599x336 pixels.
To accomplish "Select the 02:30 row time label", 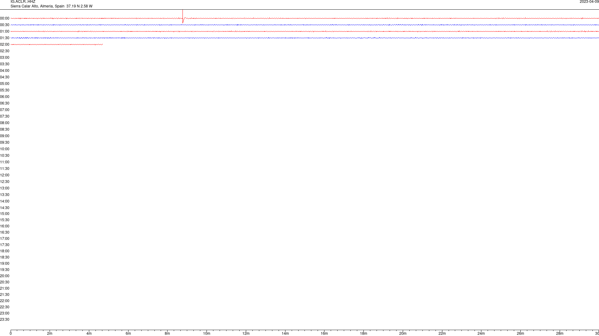I will (5, 51).
